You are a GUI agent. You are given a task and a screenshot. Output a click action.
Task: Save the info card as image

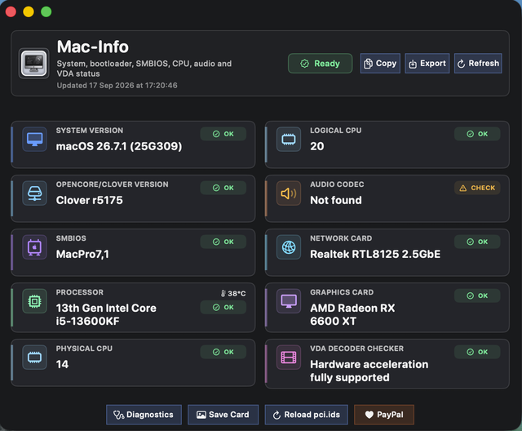223,415
